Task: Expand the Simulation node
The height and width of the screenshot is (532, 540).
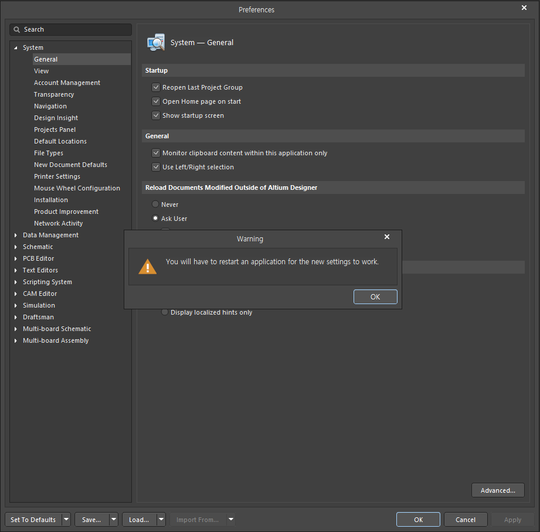Action: click(15, 305)
